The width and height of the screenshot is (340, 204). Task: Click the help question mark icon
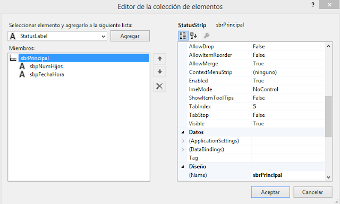[x=313, y=5]
